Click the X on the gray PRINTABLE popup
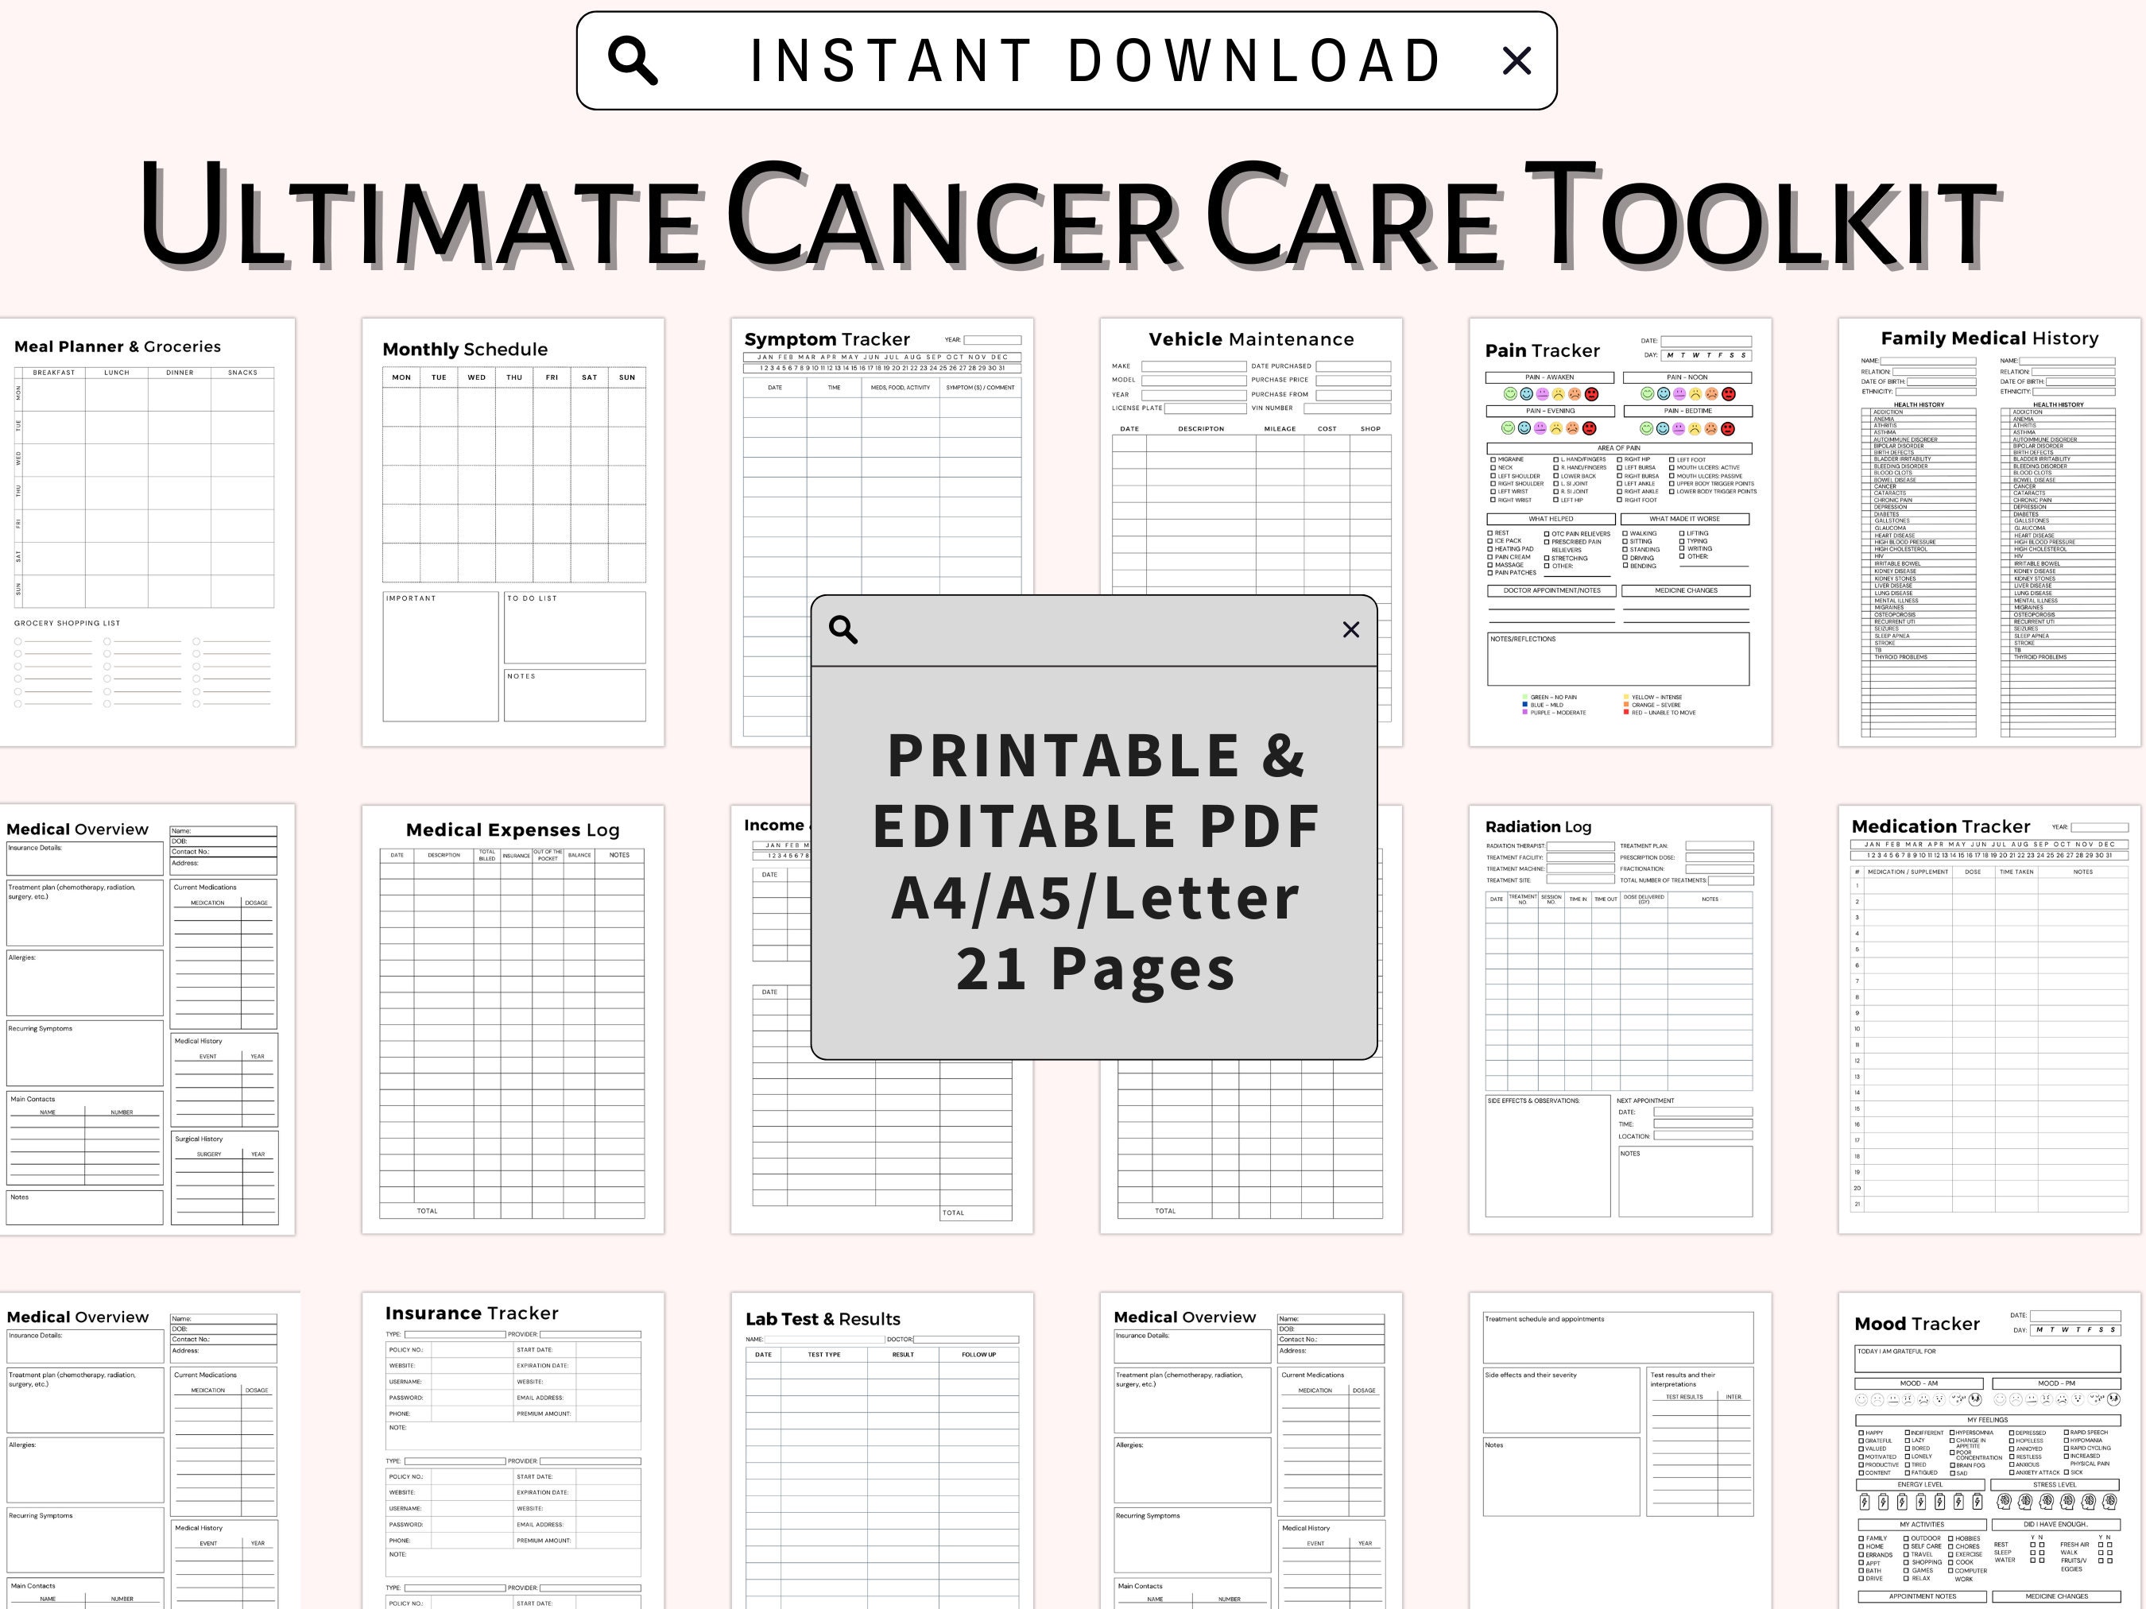The width and height of the screenshot is (2146, 1609). point(1350,629)
